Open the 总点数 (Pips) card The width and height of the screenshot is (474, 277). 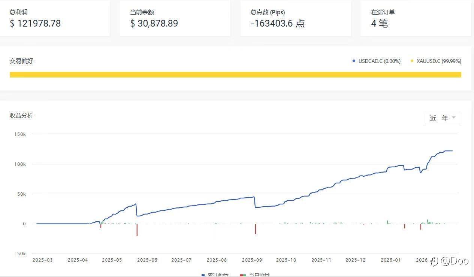[x=295, y=18]
